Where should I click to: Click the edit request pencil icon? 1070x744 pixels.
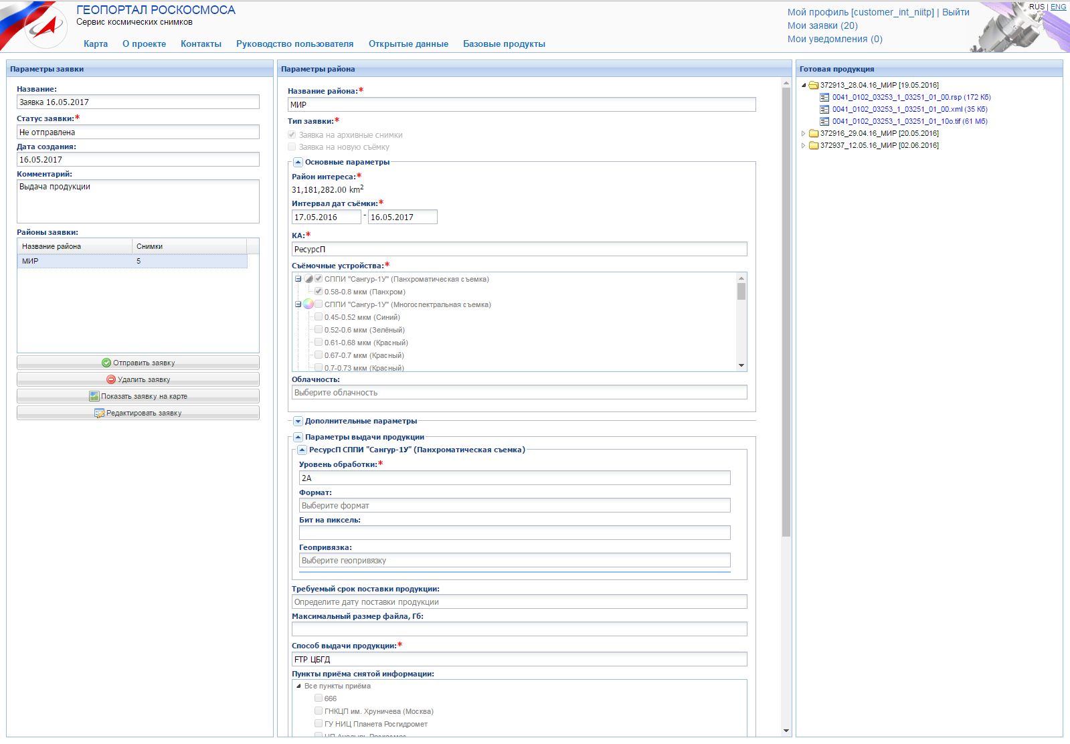(100, 413)
